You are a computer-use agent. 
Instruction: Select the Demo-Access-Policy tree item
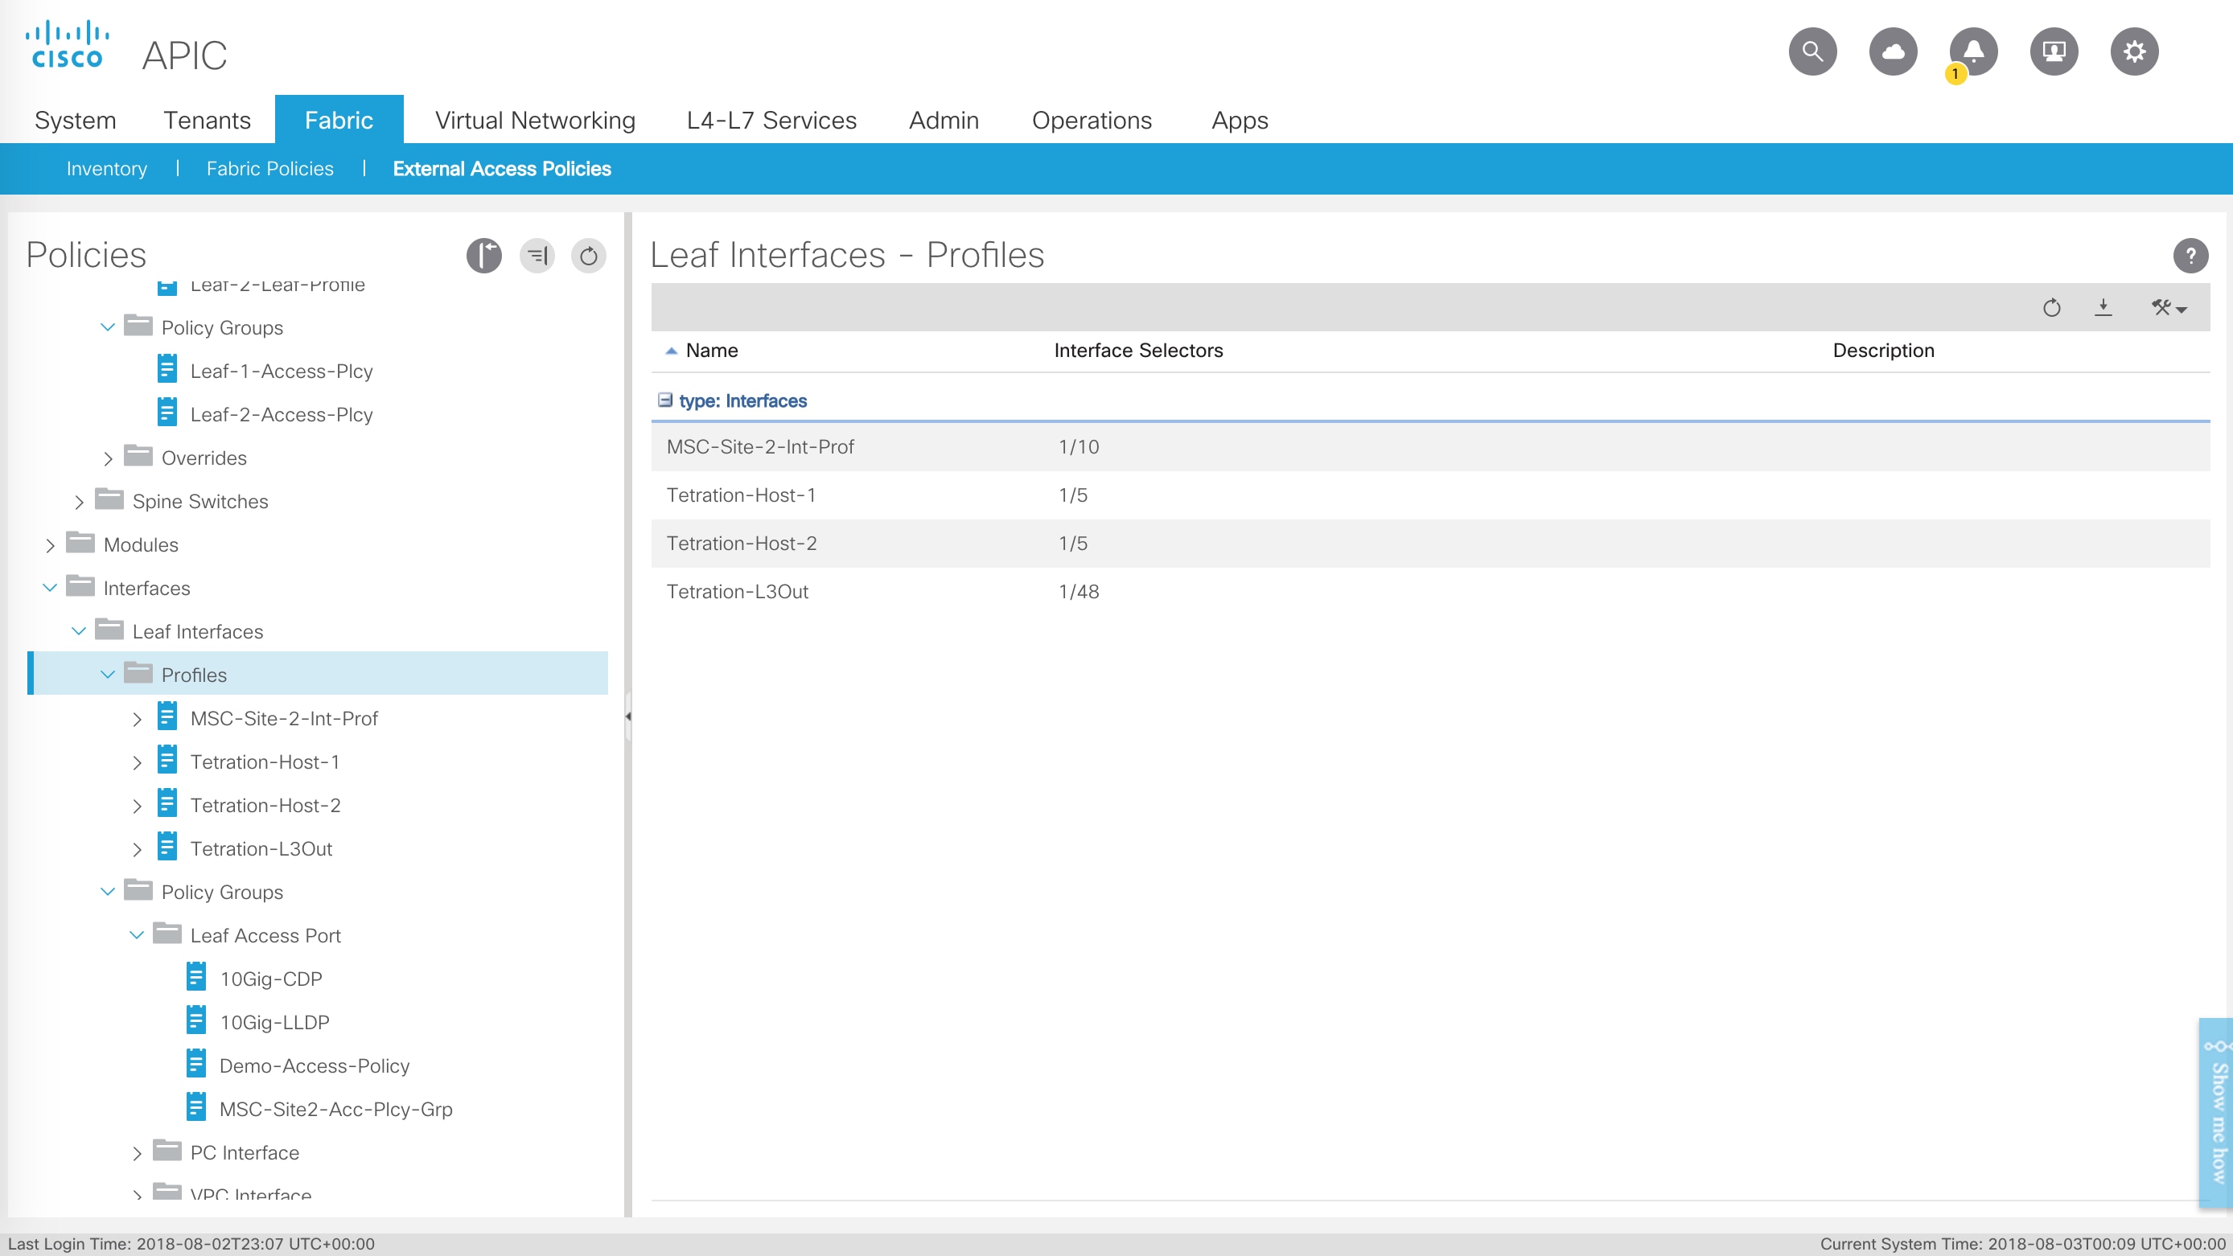[x=314, y=1065]
